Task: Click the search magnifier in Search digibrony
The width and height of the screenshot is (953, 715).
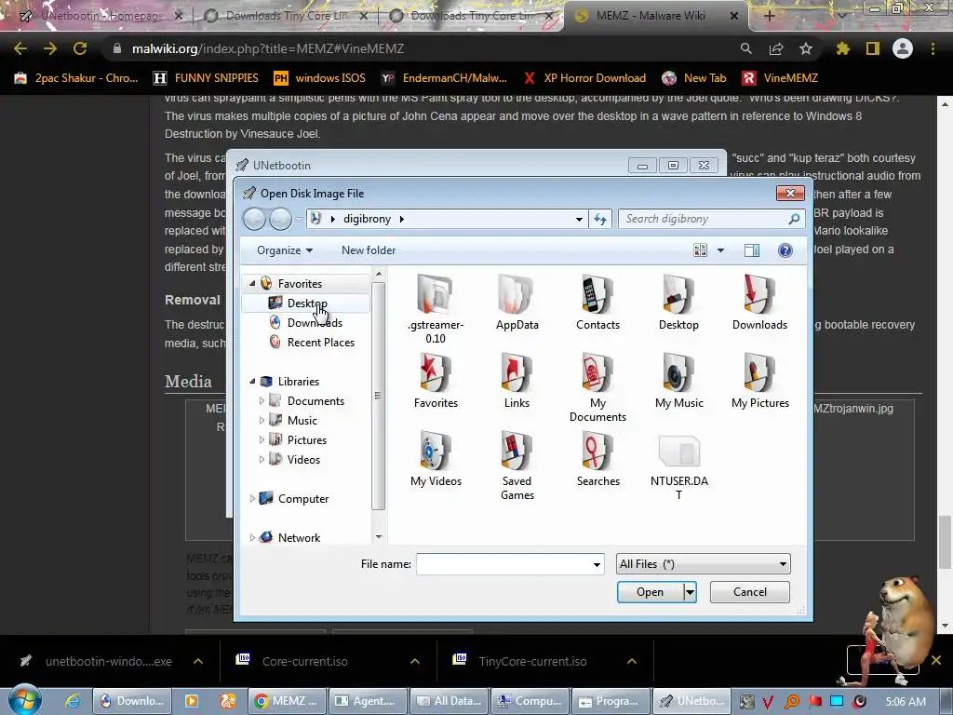Action: coord(794,219)
